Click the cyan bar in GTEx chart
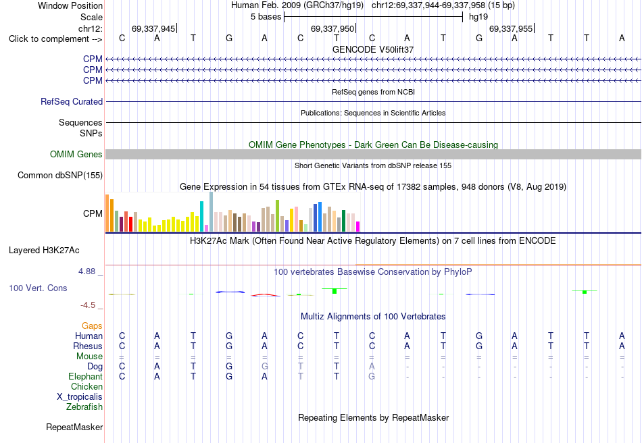This screenshot has height=443, width=642. (201, 216)
